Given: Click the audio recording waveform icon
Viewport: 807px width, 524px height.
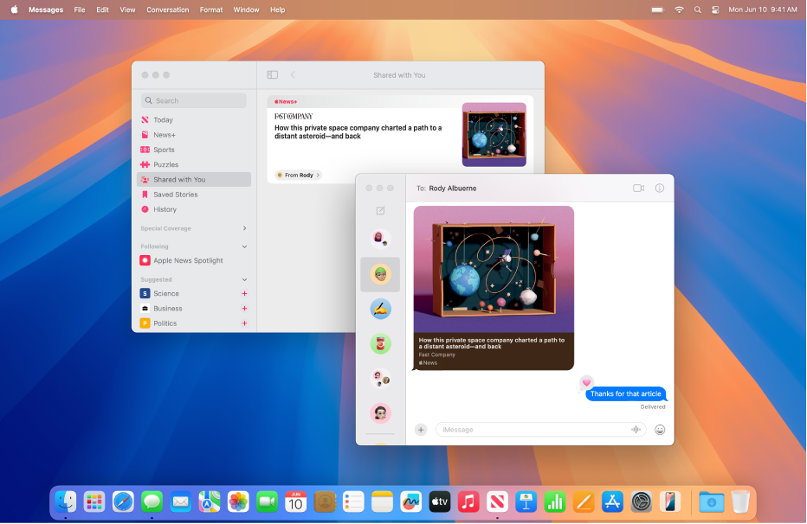Looking at the screenshot, I should click(636, 430).
